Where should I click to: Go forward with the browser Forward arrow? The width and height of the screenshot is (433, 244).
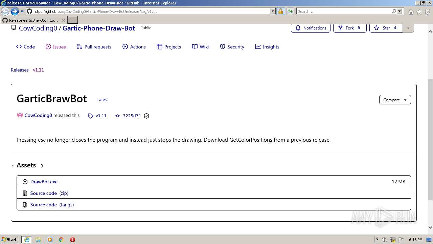tap(14, 11)
